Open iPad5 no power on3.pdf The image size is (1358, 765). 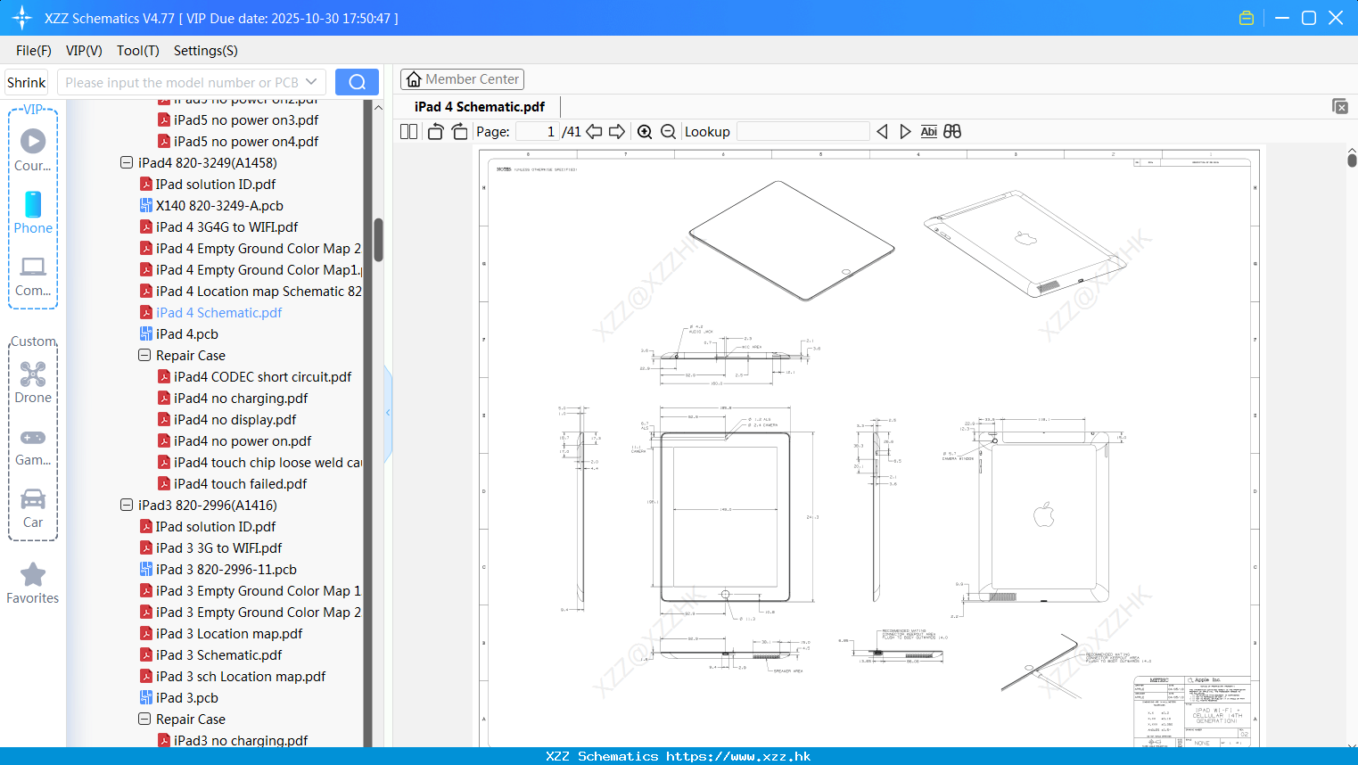246,120
